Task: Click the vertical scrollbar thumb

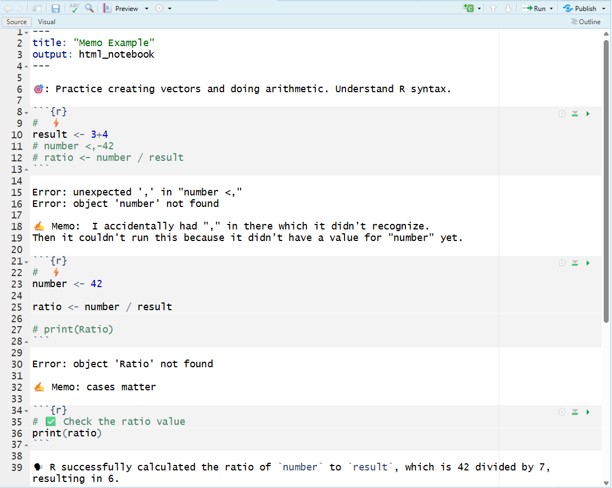Action: pyautogui.click(x=606, y=181)
